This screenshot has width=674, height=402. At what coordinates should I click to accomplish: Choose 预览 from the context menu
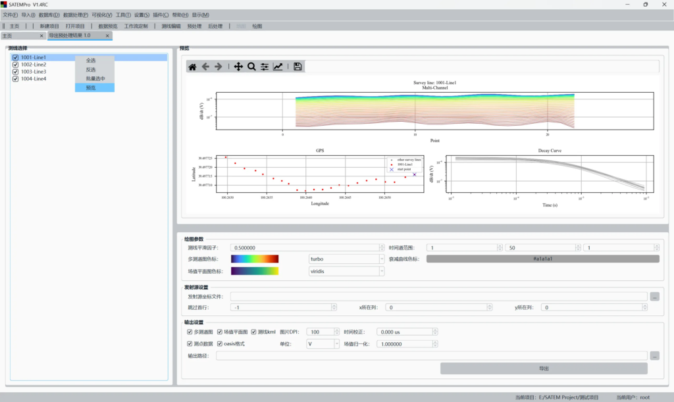(x=91, y=88)
